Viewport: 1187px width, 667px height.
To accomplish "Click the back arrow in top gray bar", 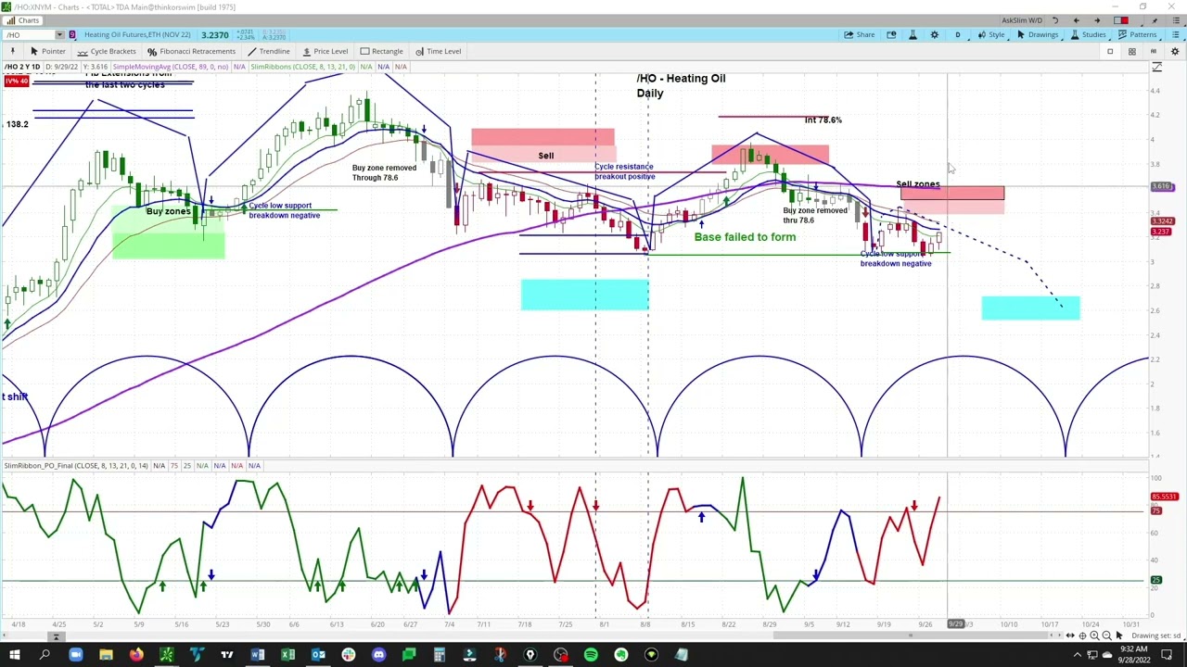I will tap(1076, 20).
